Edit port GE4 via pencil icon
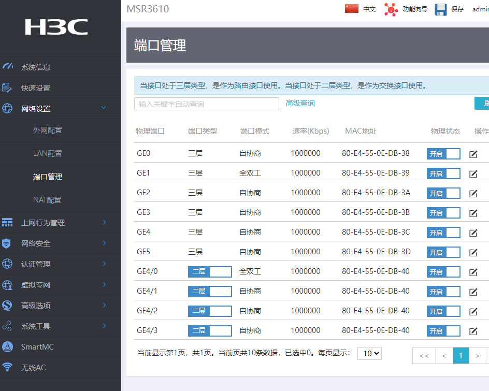Screen dimensions: 489x391 pos(473,233)
